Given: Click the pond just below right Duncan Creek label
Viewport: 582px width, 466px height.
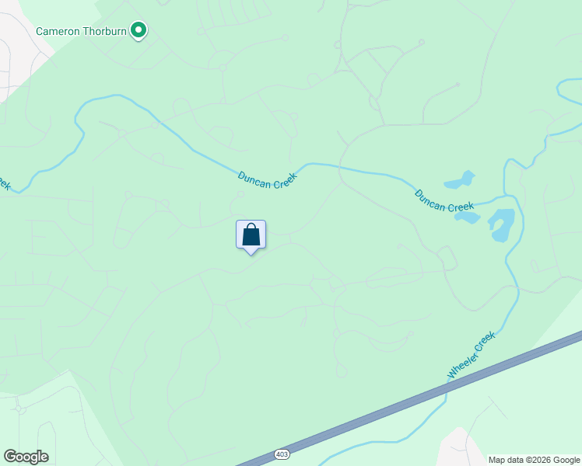Looking at the screenshot, I should (x=468, y=217).
